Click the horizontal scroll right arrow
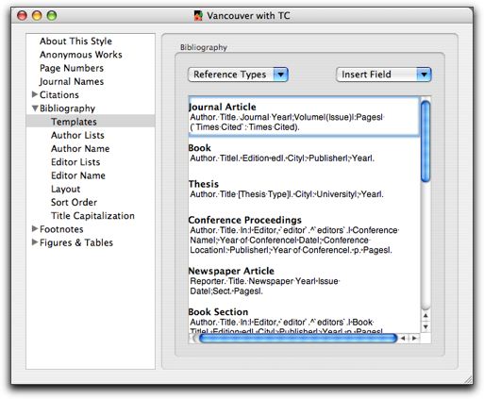The image size is (484, 399). tap(414, 339)
